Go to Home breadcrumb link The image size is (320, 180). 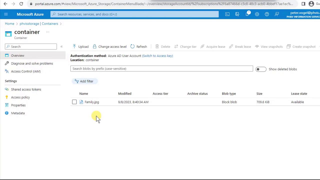9,23
